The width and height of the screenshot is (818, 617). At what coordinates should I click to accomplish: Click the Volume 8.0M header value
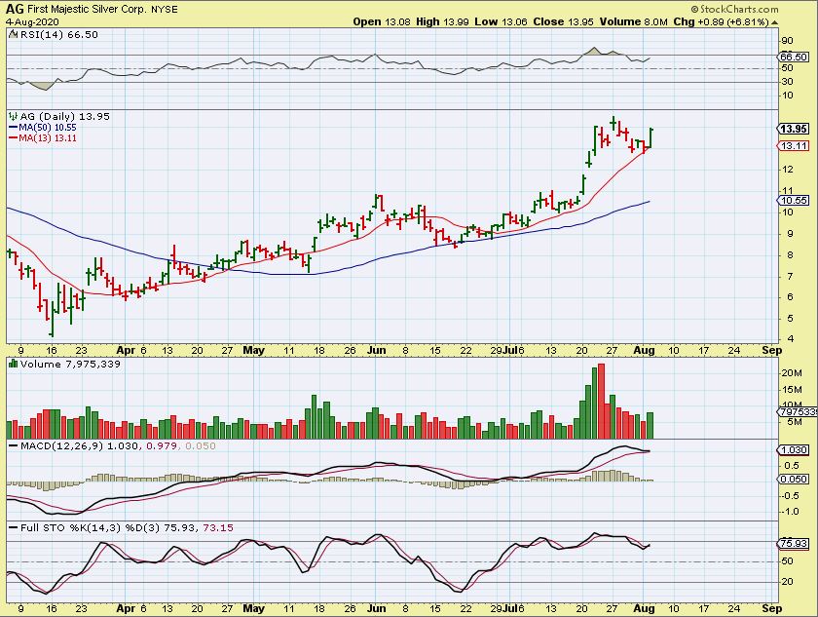click(633, 21)
